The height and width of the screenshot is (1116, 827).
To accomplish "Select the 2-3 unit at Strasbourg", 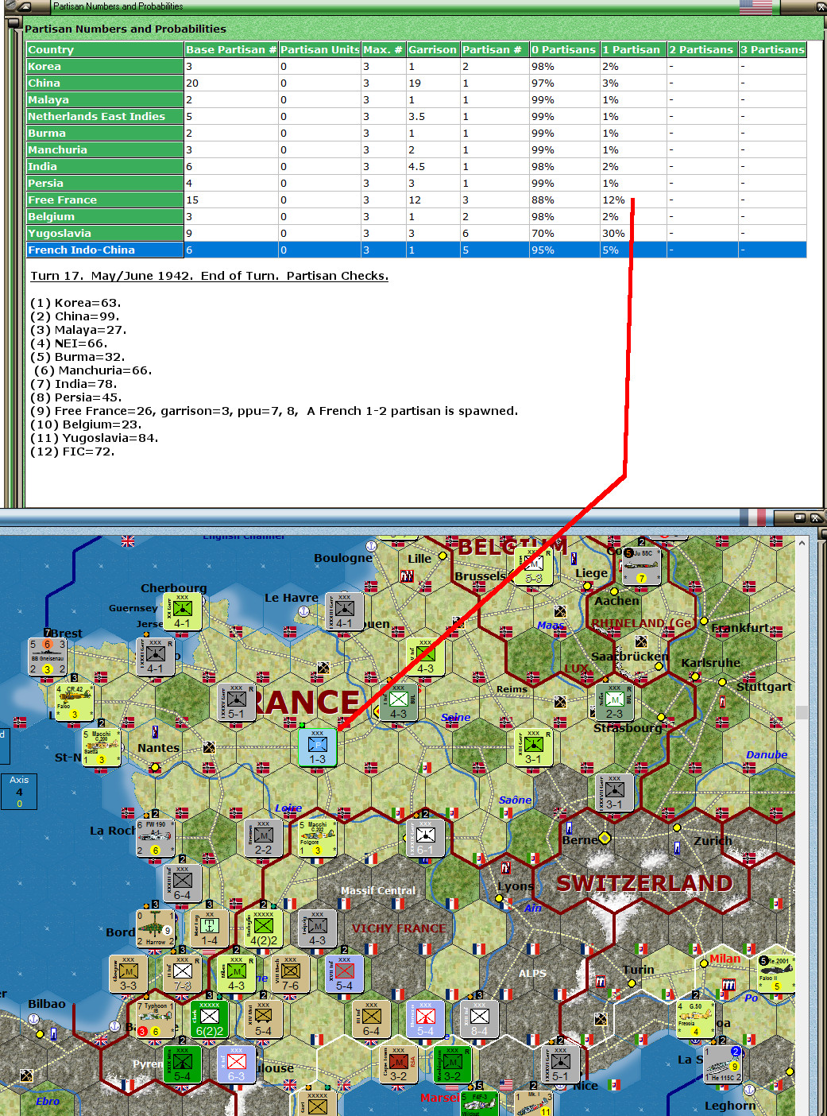I will [614, 703].
